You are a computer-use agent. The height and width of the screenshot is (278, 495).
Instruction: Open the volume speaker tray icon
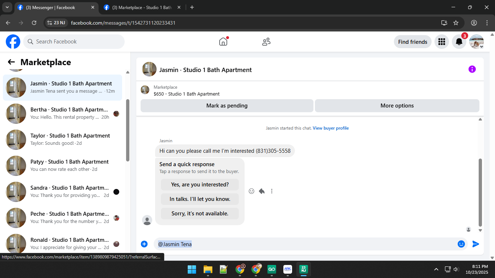pyautogui.click(x=456, y=269)
